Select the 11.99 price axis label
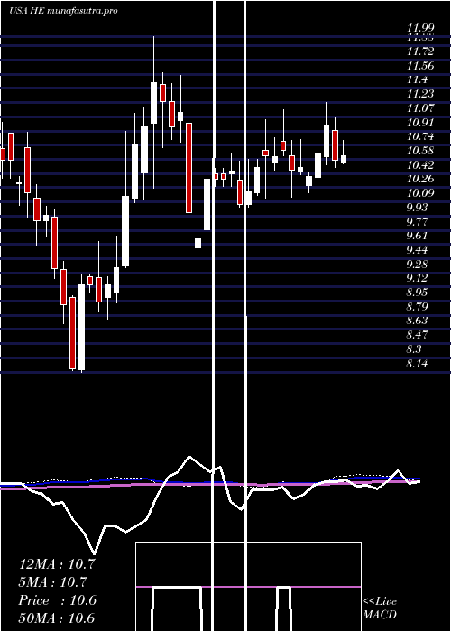Image resolution: width=451 pixels, height=632 pixels. tap(420, 28)
